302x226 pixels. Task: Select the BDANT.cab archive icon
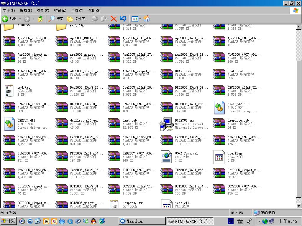pos(167,74)
